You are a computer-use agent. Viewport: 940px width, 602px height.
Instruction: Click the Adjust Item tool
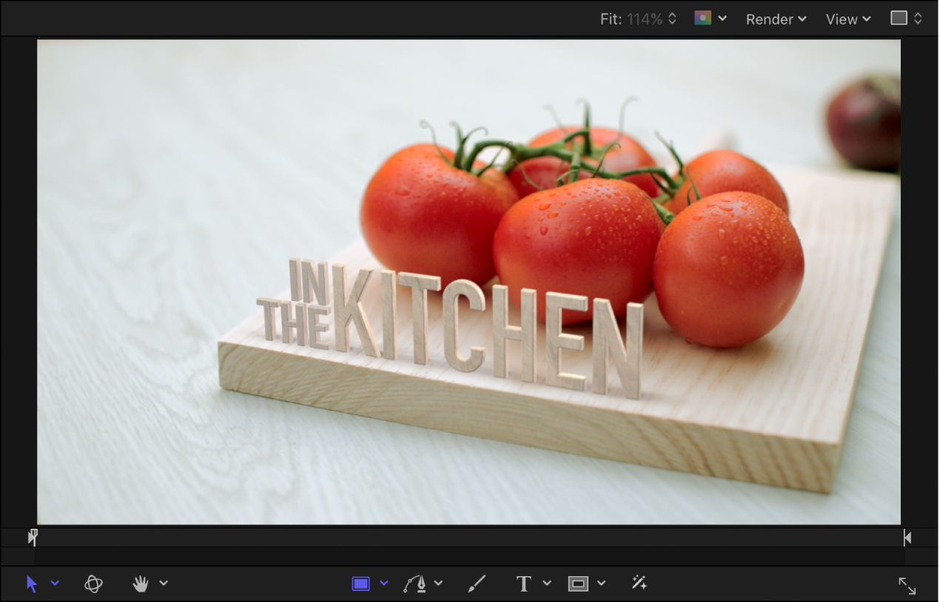coord(638,583)
